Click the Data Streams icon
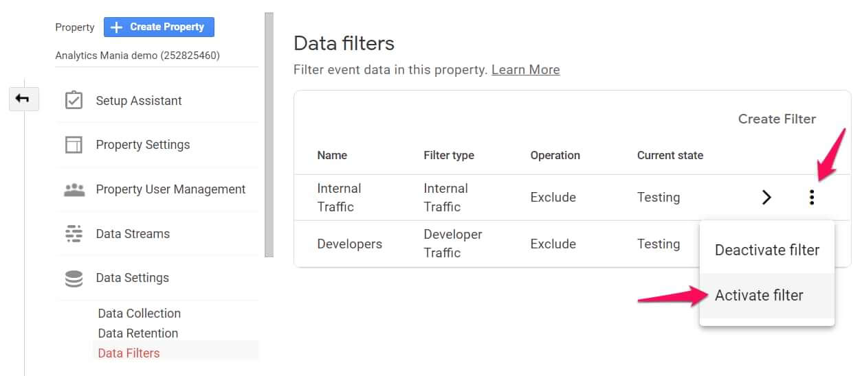The image size is (862, 376). pyautogui.click(x=74, y=234)
